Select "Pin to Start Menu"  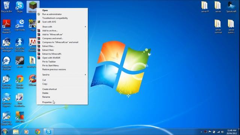62,66
